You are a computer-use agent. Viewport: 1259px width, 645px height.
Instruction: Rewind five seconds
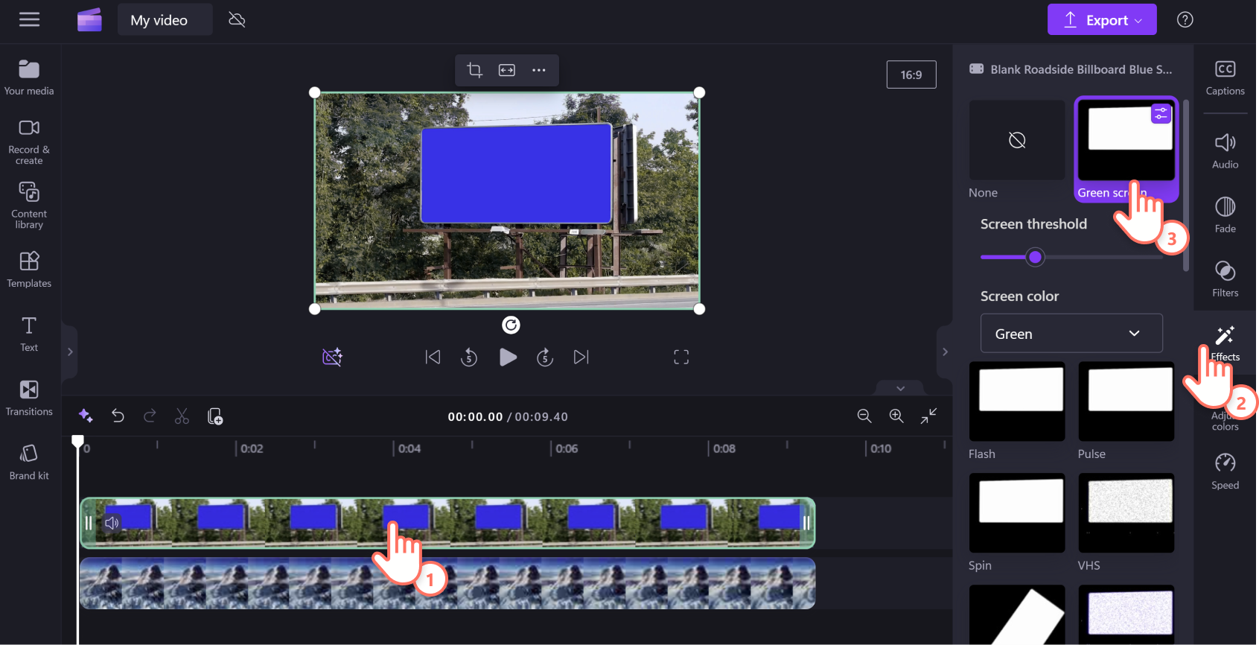click(x=469, y=357)
